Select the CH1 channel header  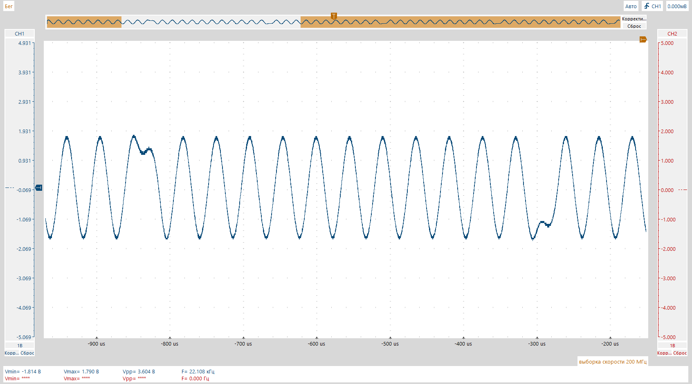point(20,34)
